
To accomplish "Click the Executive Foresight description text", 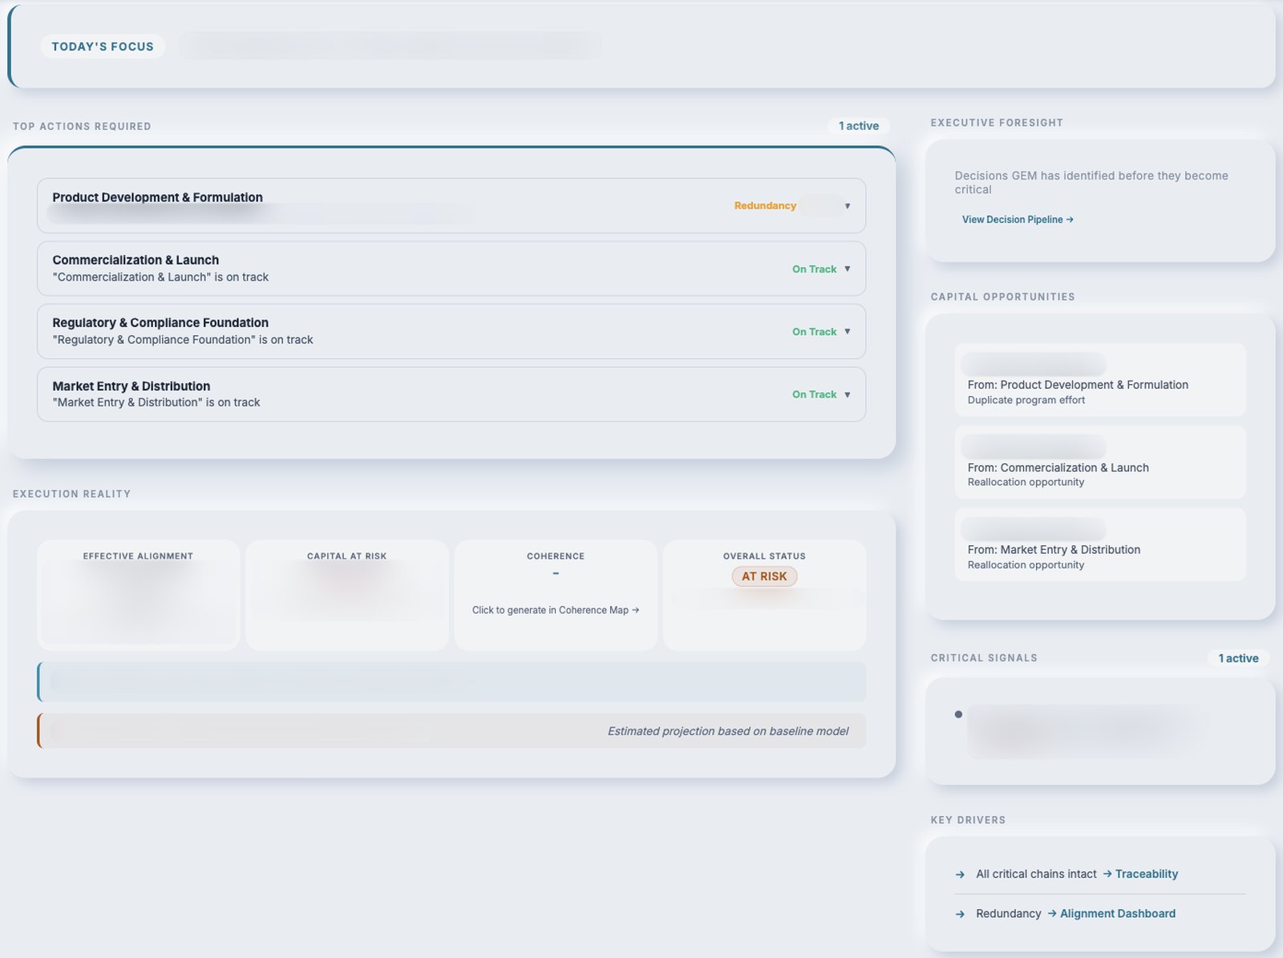I will click(x=1091, y=183).
